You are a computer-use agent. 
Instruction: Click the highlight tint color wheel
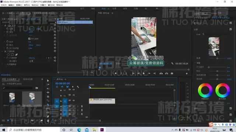point(222,91)
